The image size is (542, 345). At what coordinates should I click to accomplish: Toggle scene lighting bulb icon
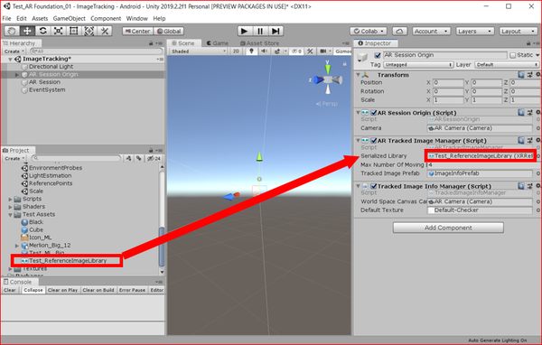pyautogui.click(x=251, y=51)
